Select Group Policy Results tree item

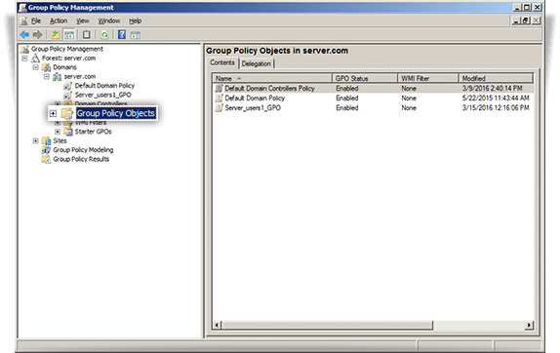(x=81, y=160)
